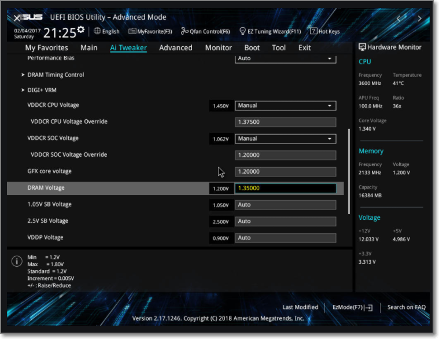The image size is (439, 339).
Task: Open Performance Bias dropdown
Action: point(285,58)
